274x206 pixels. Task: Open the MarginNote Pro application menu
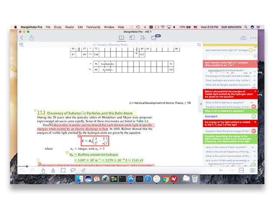(31, 27)
